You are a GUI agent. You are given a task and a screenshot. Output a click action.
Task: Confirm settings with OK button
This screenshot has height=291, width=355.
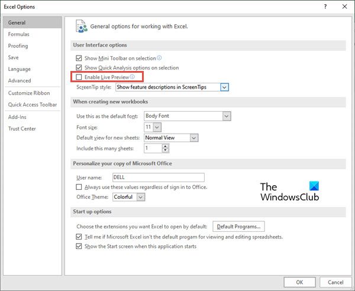[x=299, y=282]
